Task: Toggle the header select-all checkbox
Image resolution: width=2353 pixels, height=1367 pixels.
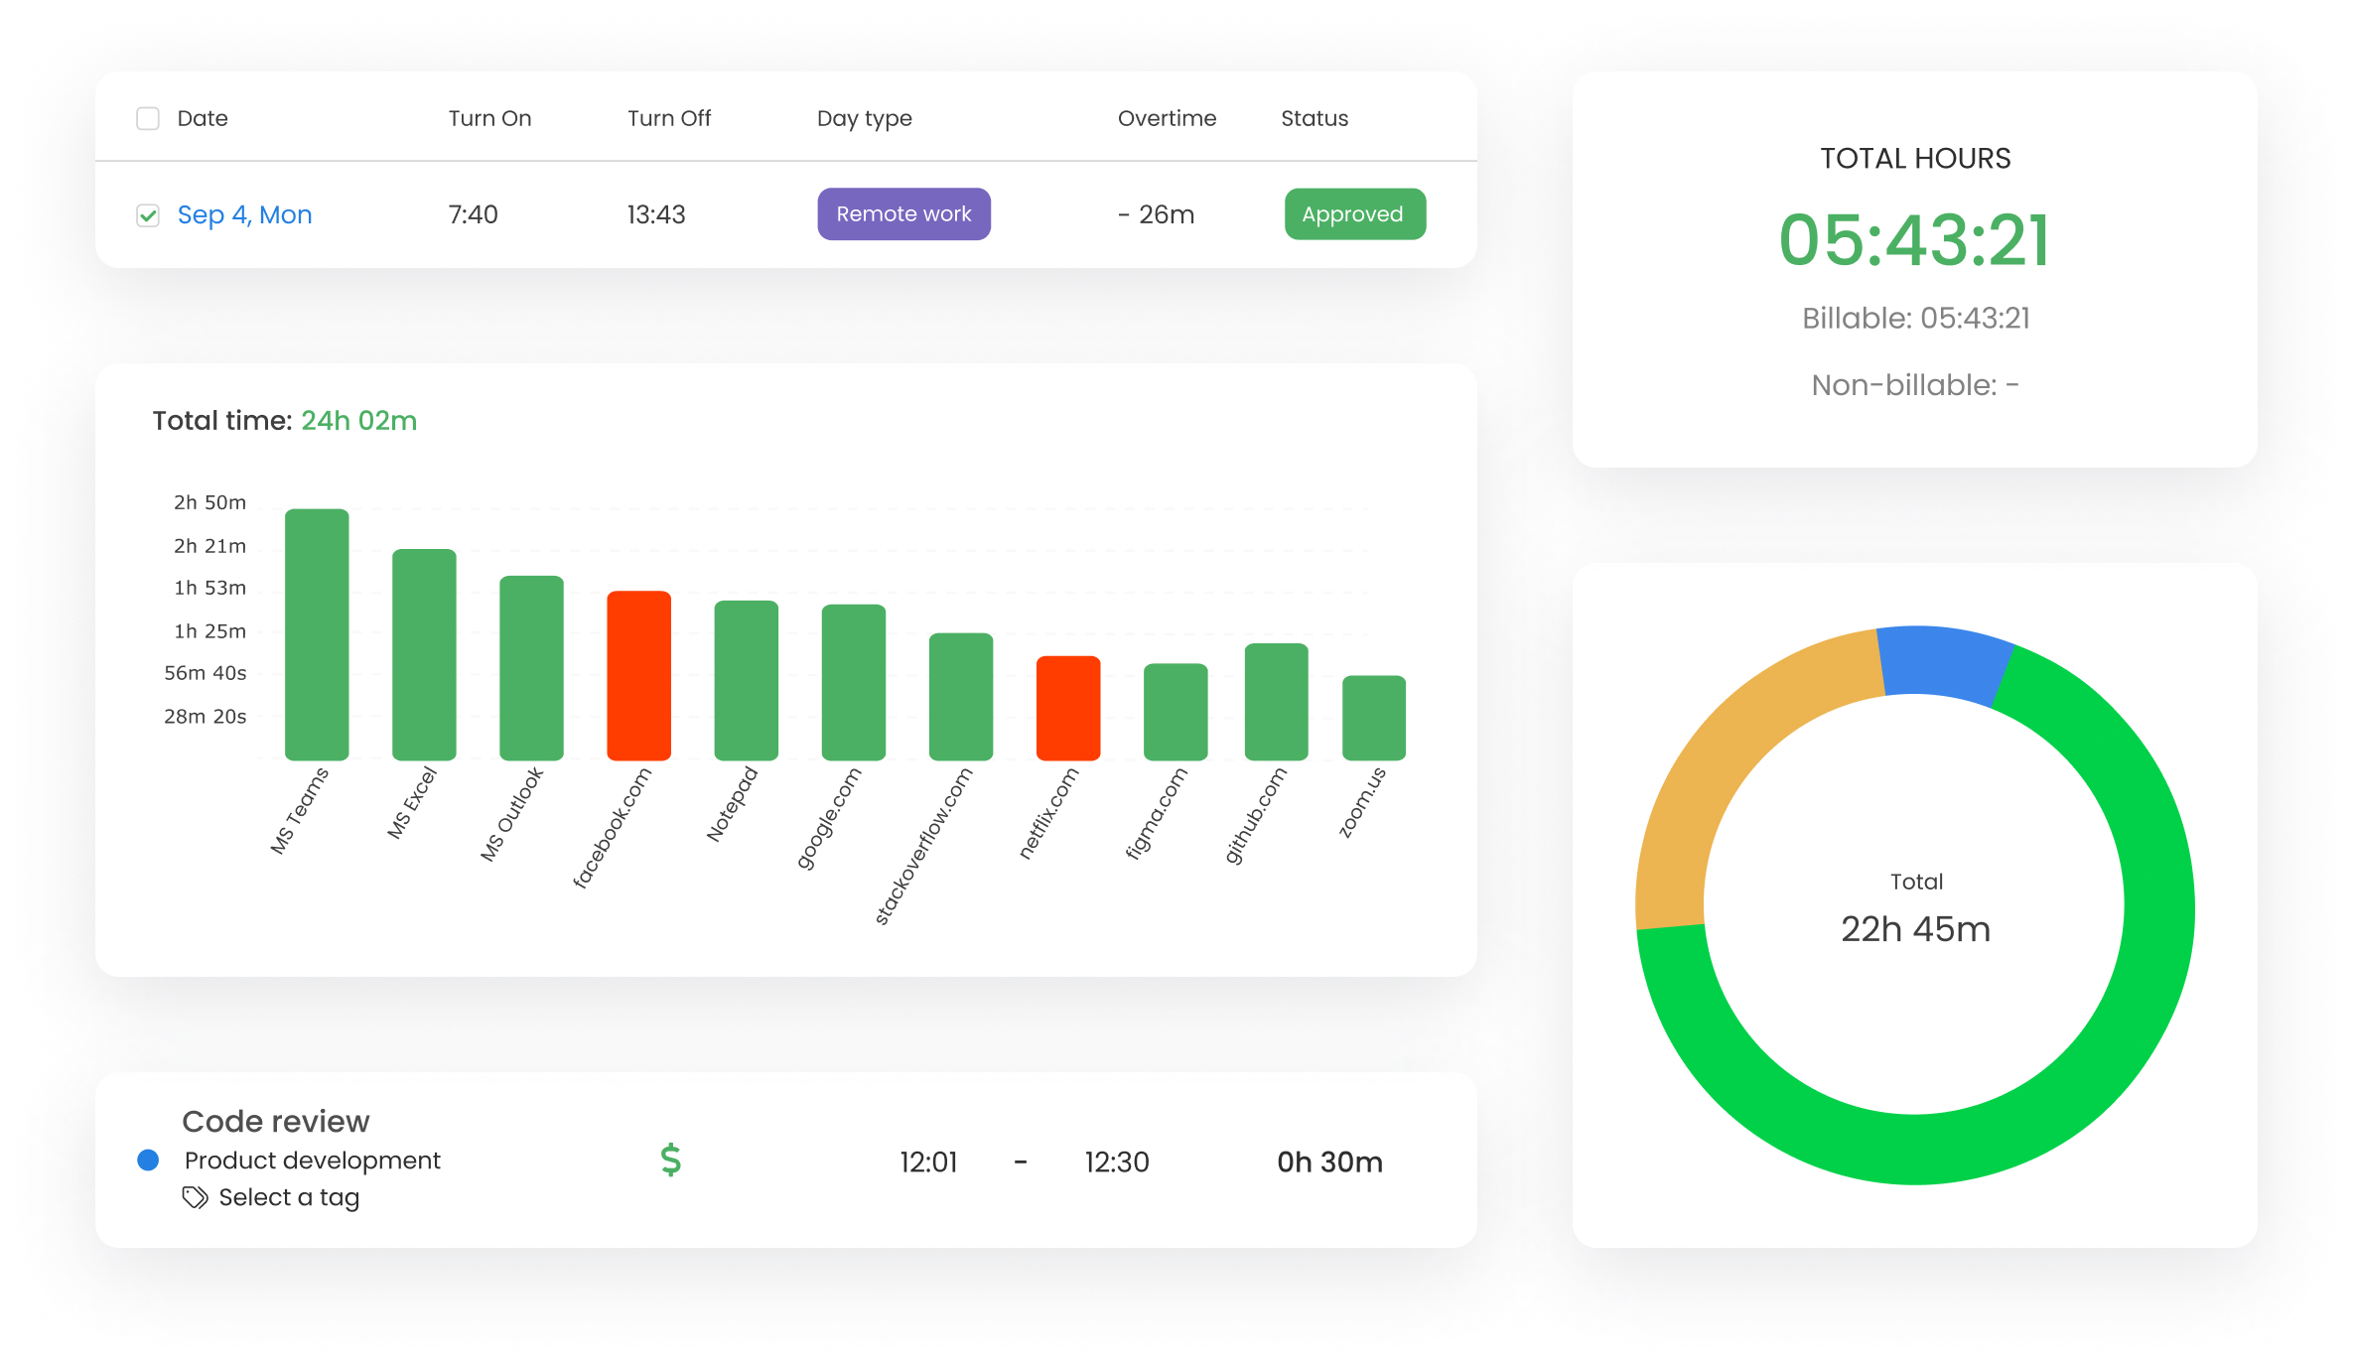Action: coord(148,118)
